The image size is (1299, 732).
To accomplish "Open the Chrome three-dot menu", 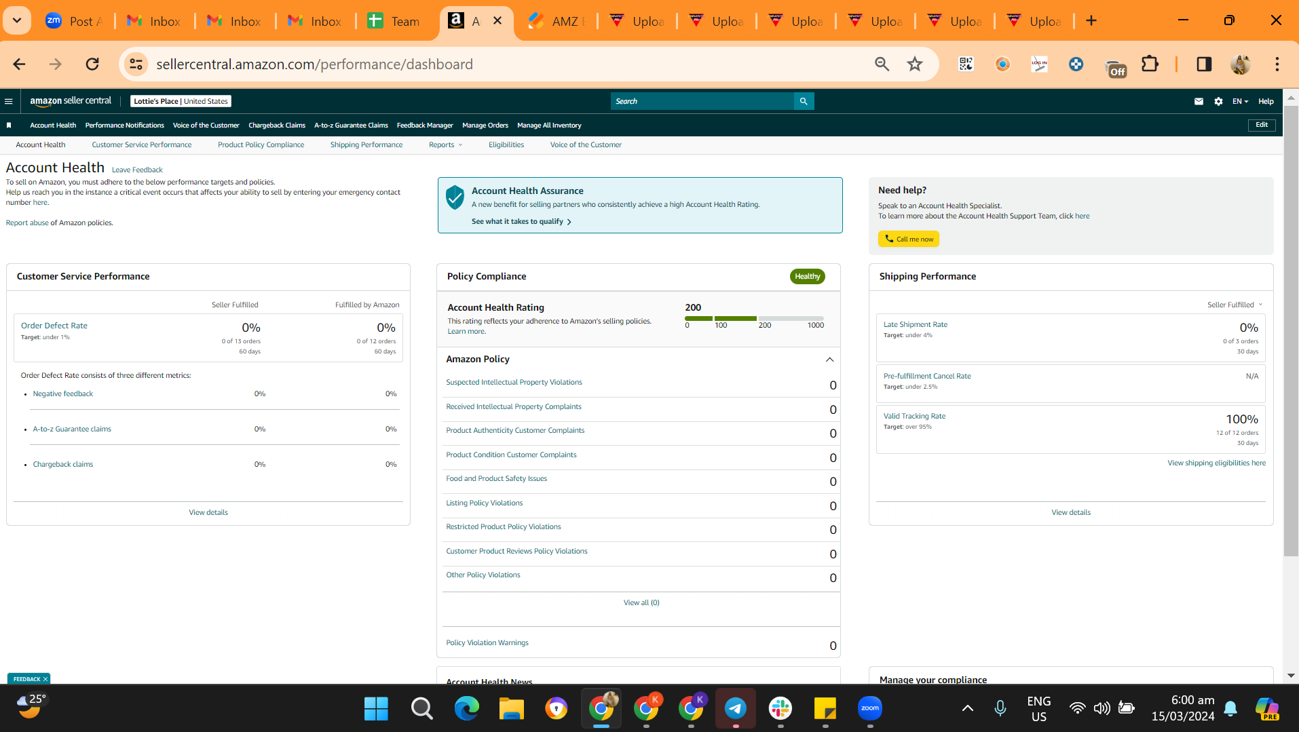I will (1277, 64).
